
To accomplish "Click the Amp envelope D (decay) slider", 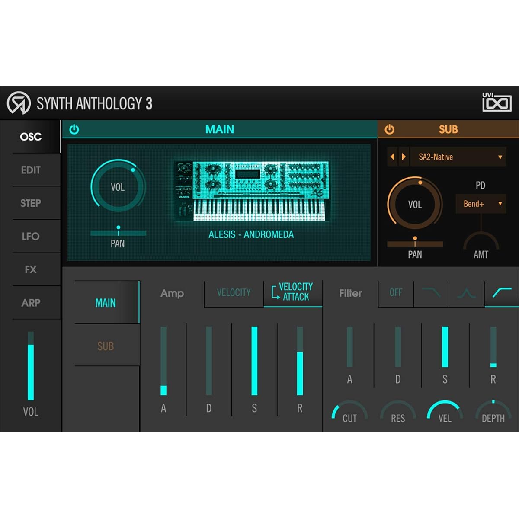I will [x=209, y=361].
